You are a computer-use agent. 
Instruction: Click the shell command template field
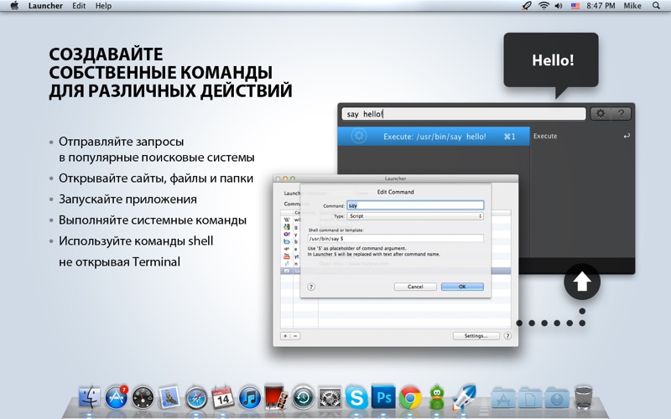tap(395, 239)
